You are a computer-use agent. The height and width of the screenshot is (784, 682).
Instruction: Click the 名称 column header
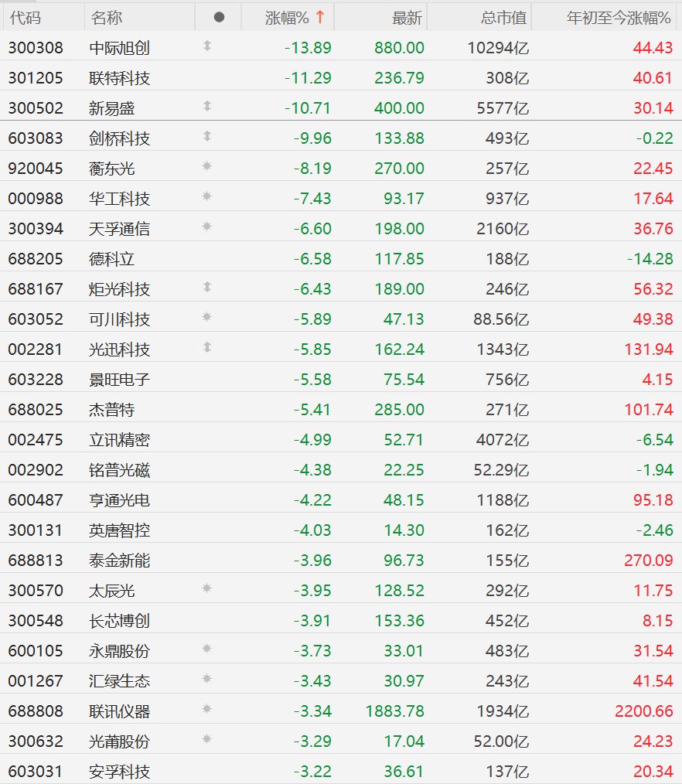click(x=107, y=18)
